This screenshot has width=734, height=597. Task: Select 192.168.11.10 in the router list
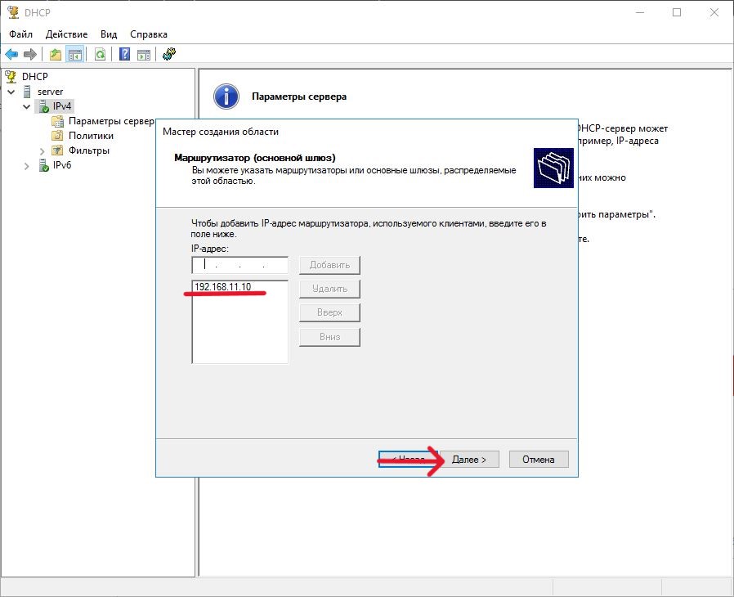point(223,287)
